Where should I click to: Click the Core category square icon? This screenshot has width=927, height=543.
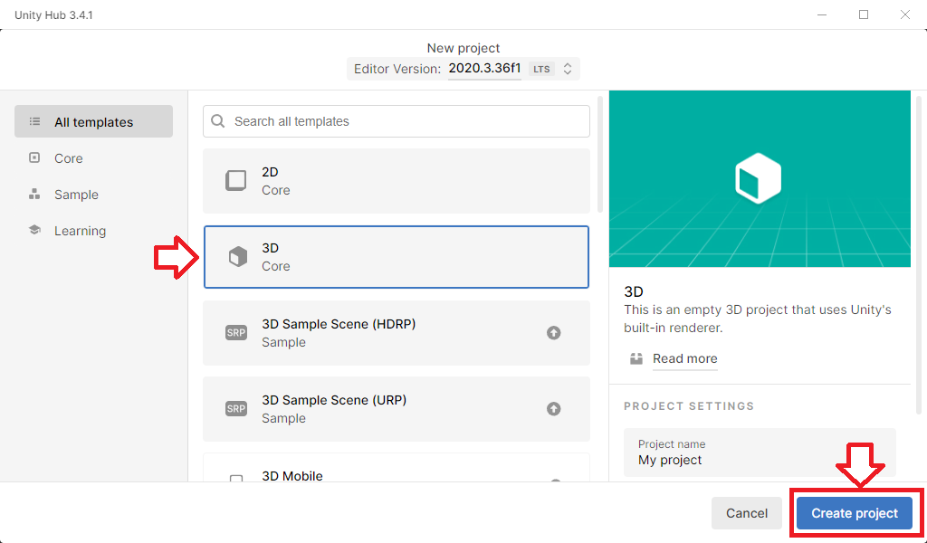click(x=35, y=157)
